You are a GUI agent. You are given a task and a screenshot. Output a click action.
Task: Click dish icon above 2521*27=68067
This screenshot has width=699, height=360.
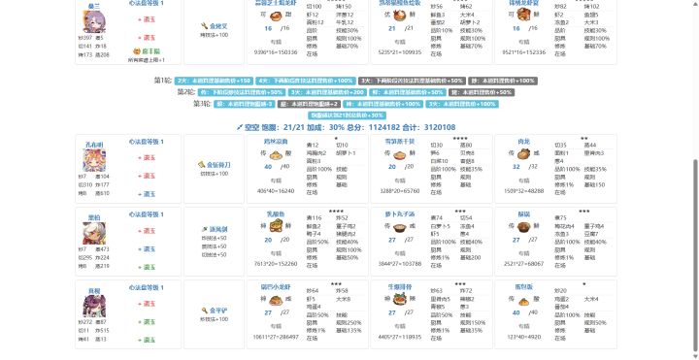[x=523, y=227]
